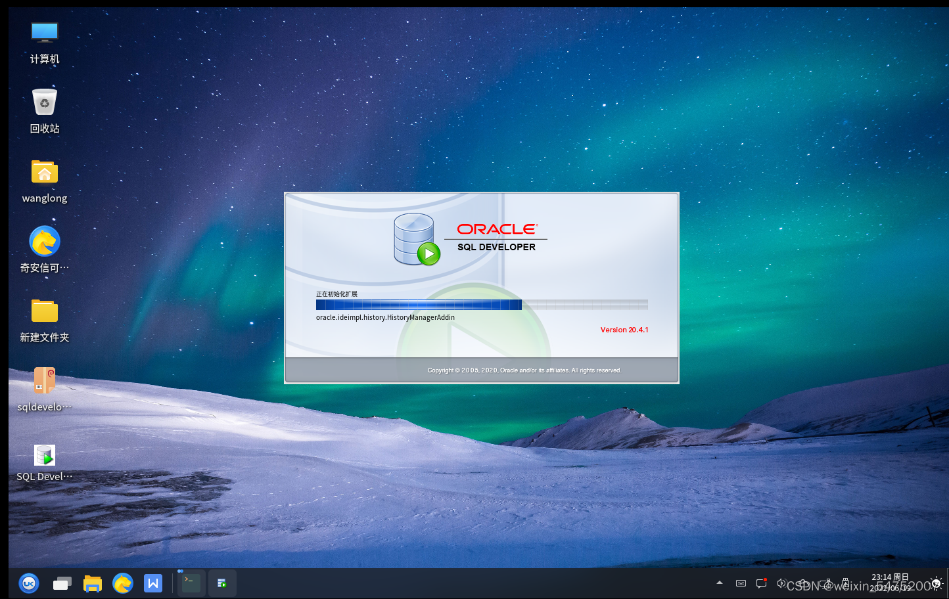Launch the Qianxin browser from the taskbar
949x599 pixels.
[123, 583]
